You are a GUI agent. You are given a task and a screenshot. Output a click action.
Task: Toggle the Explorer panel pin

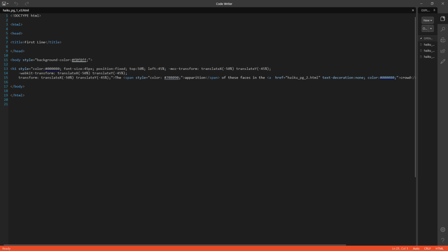tap(434, 10)
